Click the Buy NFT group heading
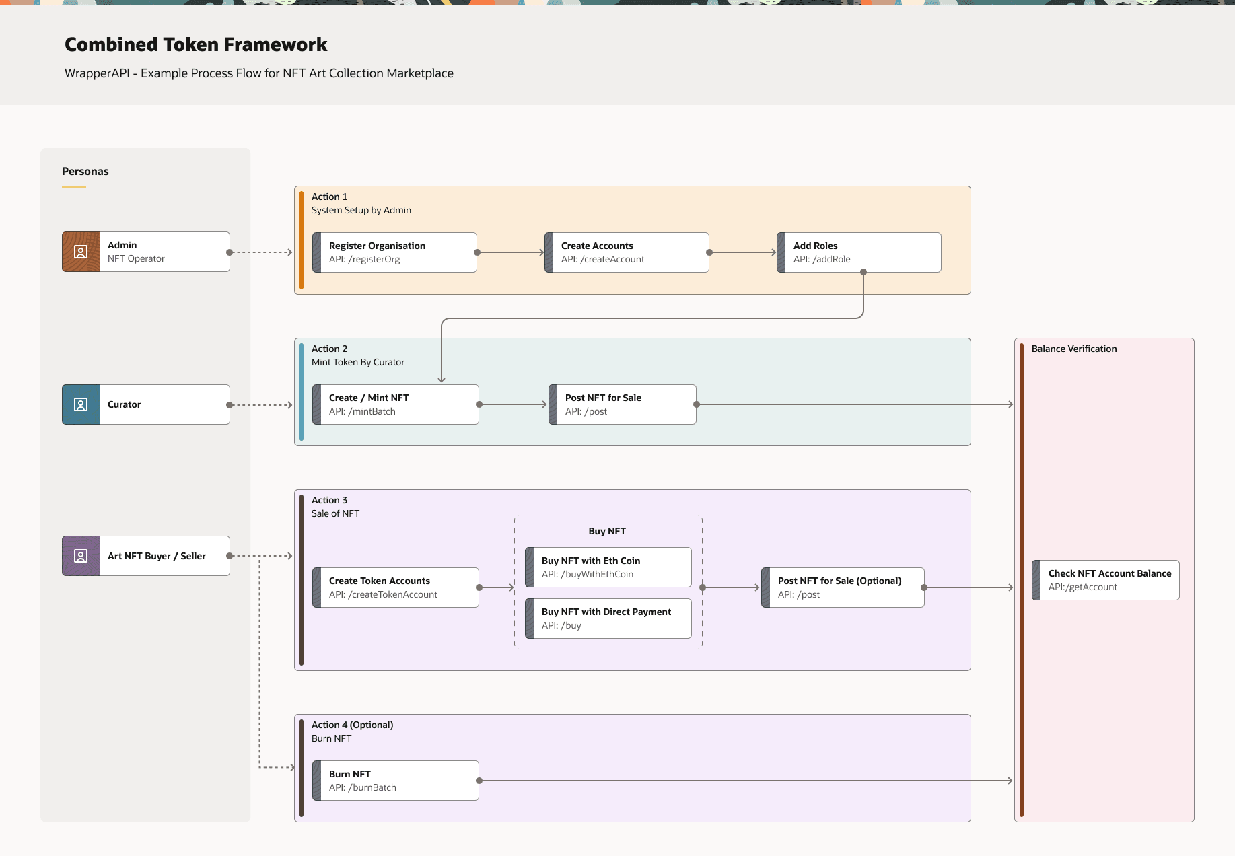Viewport: 1235px width, 856px height. pos(608,531)
